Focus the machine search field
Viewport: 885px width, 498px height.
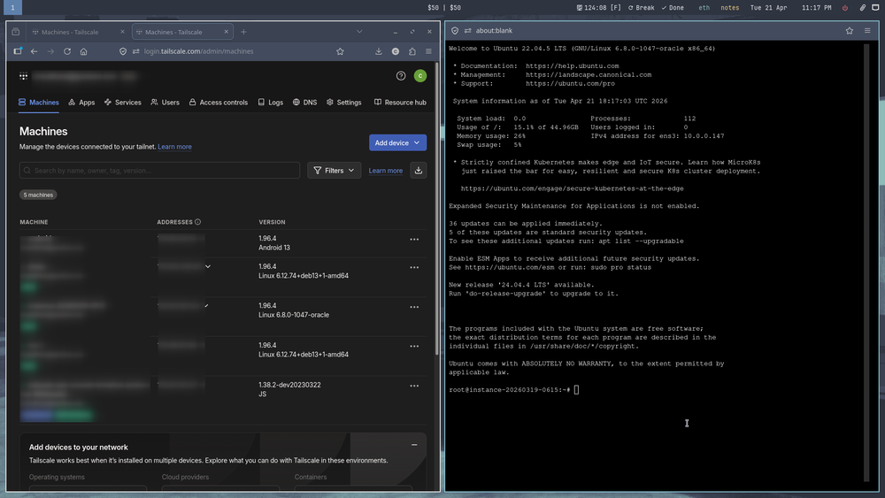159,171
